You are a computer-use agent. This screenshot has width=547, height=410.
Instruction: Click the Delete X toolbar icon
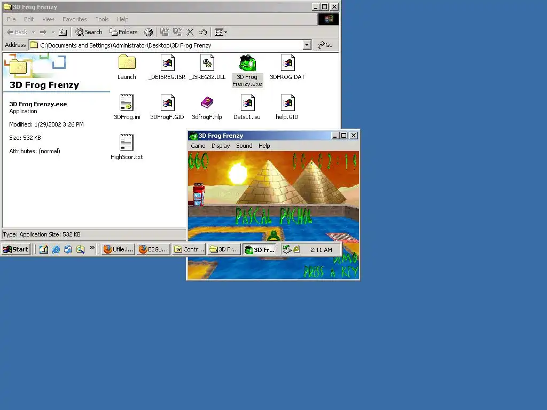tap(190, 33)
